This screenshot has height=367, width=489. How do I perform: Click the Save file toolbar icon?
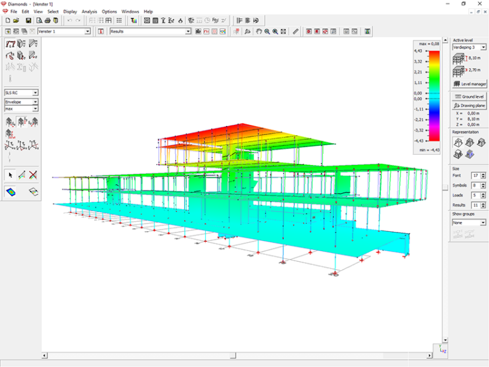pos(29,21)
